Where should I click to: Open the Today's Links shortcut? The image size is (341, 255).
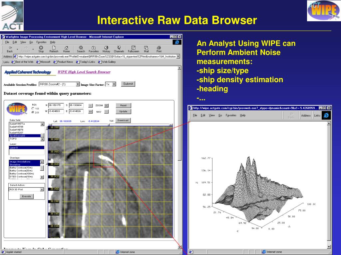click(x=86, y=62)
